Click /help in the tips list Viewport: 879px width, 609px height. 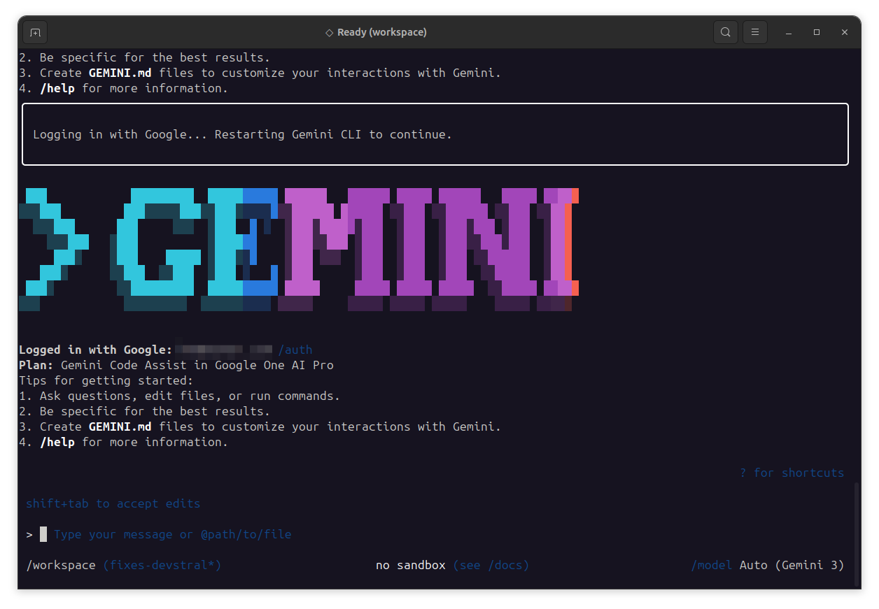pos(57,442)
